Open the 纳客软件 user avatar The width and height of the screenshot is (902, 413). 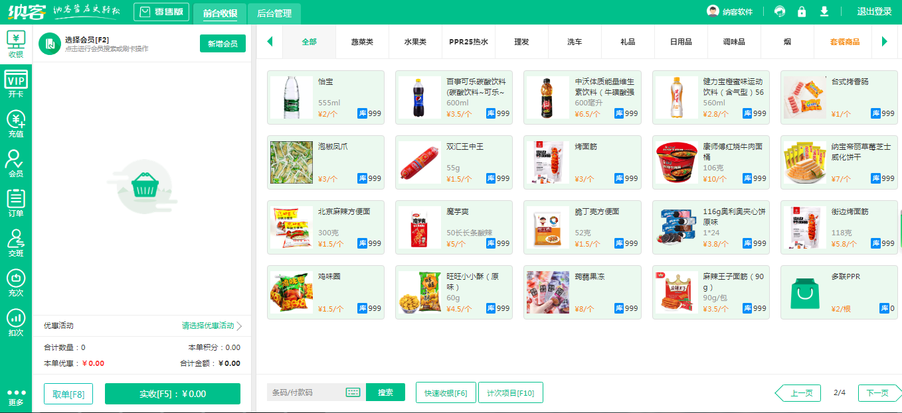713,11
